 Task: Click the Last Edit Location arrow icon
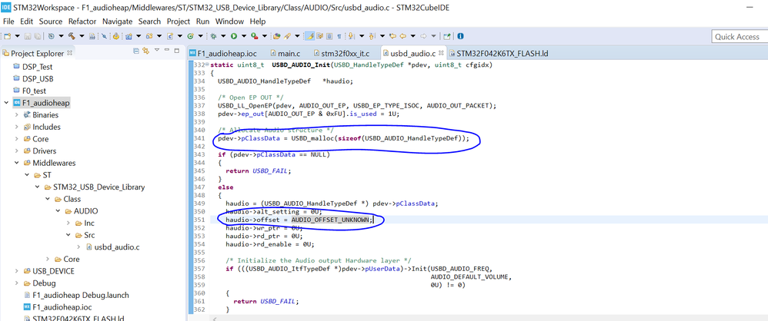392,36
